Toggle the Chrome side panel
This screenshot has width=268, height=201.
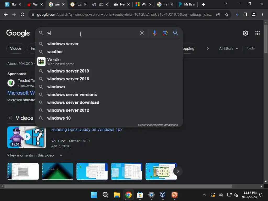click(x=245, y=15)
